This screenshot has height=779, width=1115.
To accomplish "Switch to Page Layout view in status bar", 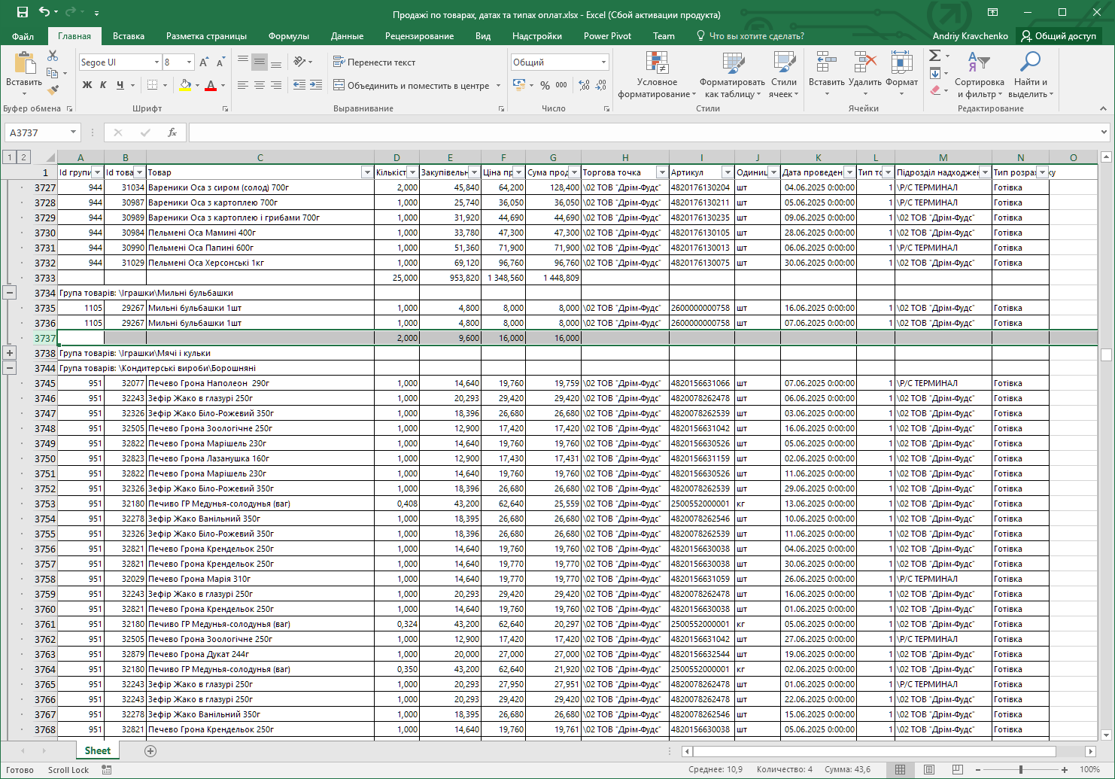I will (x=929, y=769).
